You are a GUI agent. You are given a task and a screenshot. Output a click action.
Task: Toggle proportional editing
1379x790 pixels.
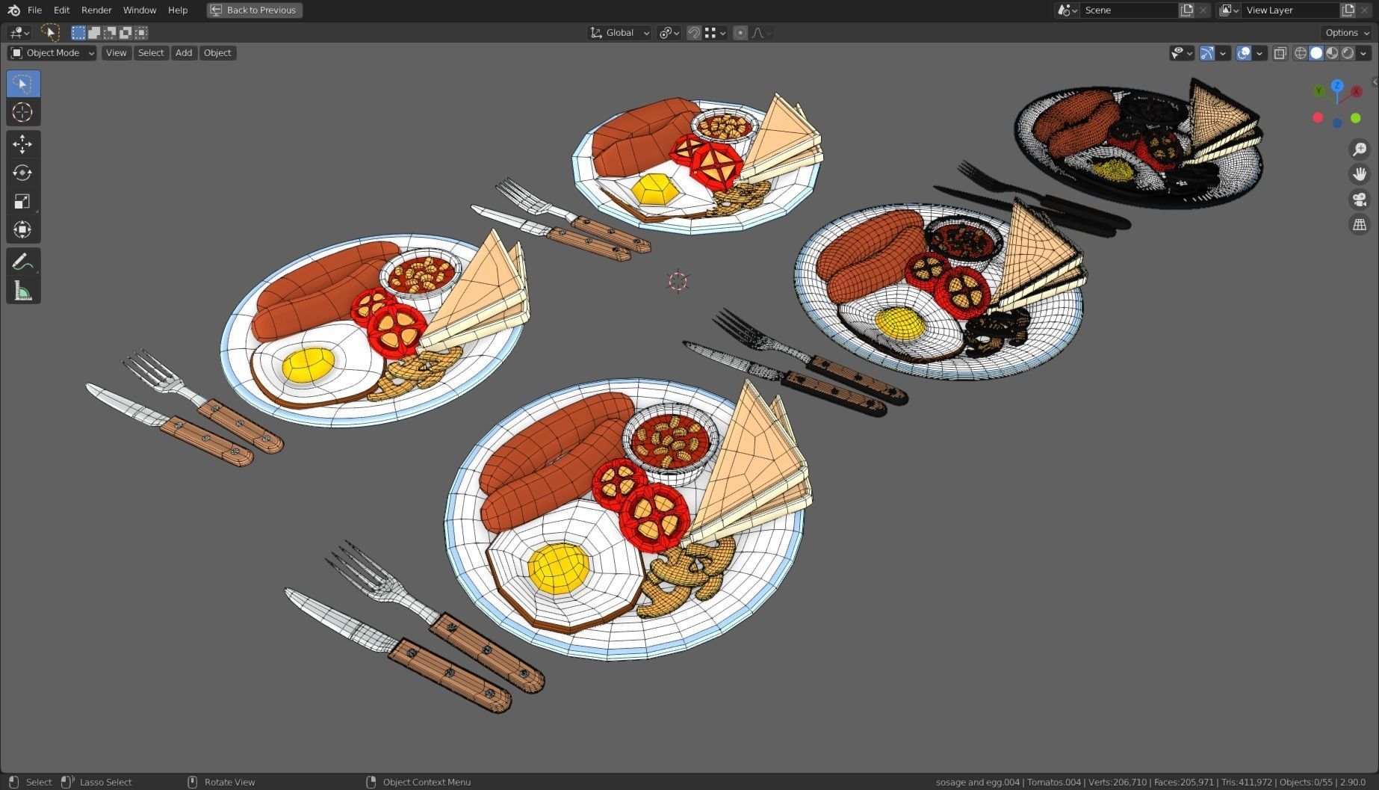[740, 33]
